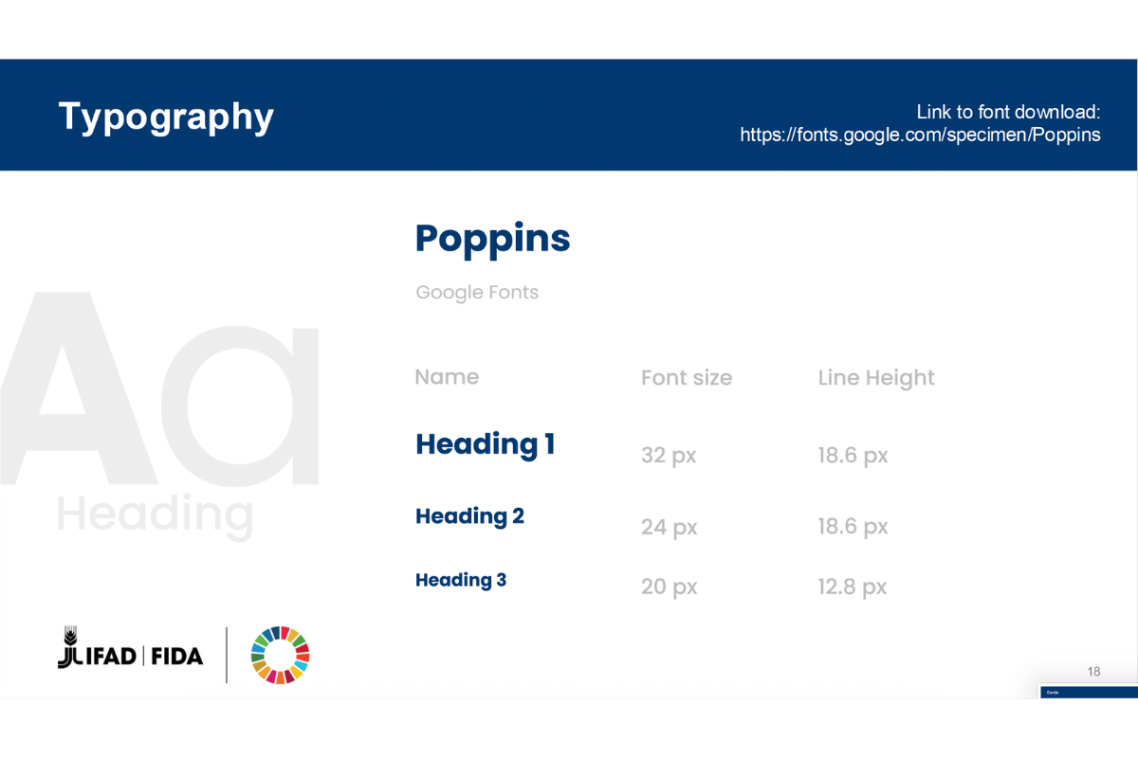Click the large 'Aa' typography sample graphic
Image resolution: width=1138 pixels, height=758 pixels.
point(161,388)
